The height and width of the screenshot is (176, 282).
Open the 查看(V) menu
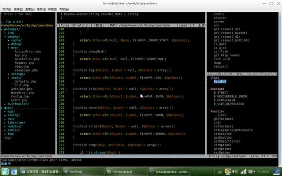(x=30, y=9)
